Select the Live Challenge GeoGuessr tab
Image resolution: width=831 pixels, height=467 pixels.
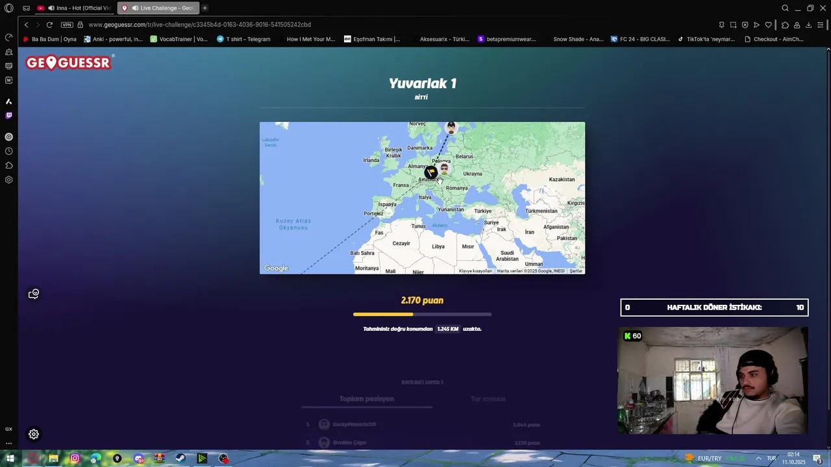click(158, 8)
